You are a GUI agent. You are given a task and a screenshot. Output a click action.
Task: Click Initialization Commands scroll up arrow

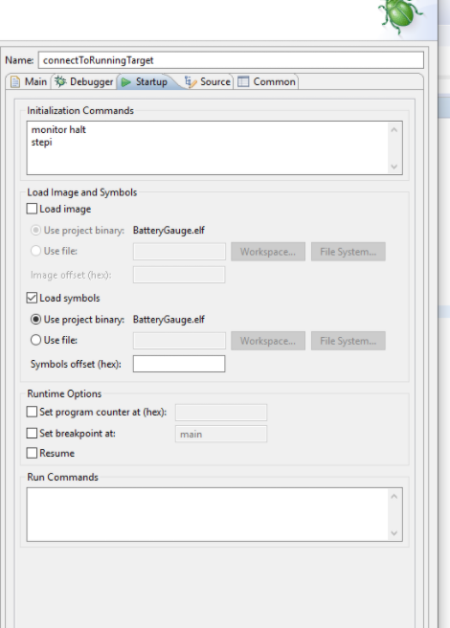[394, 130]
